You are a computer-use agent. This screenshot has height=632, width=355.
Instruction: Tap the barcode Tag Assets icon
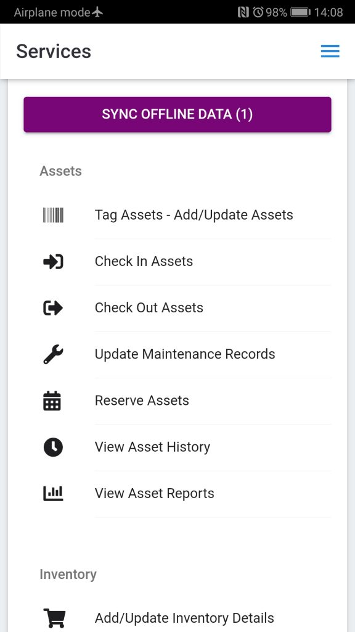(x=53, y=215)
